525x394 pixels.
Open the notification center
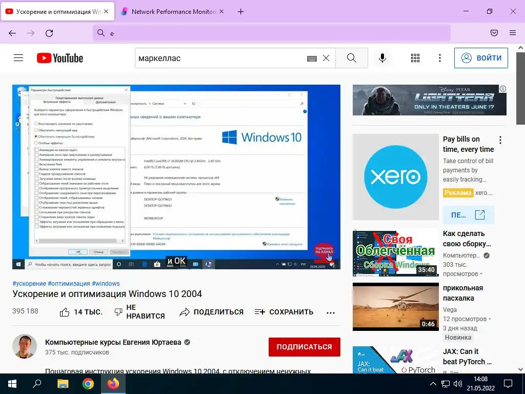click(x=508, y=384)
